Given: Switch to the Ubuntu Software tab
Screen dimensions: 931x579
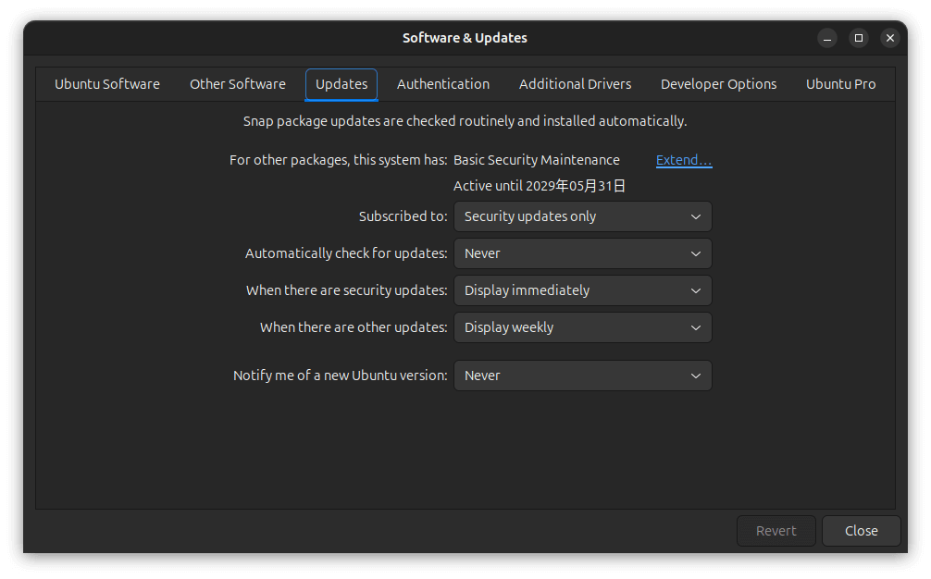Looking at the screenshot, I should tap(107, 84).
